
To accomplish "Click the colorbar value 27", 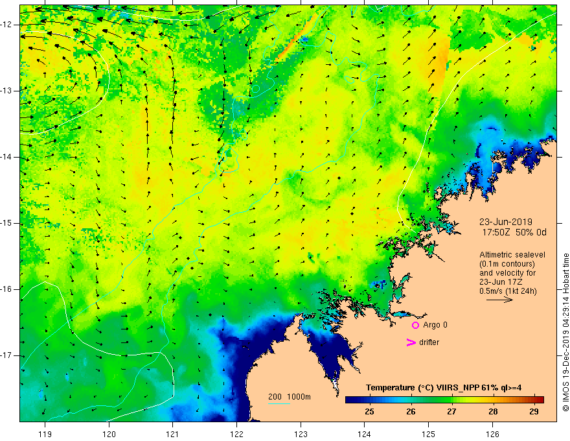I will pos(451,412).
